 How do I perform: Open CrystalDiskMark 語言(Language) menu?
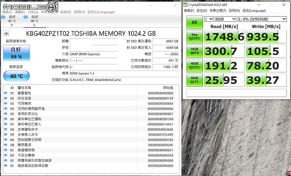pyautogui.click(x=254, y=10)
